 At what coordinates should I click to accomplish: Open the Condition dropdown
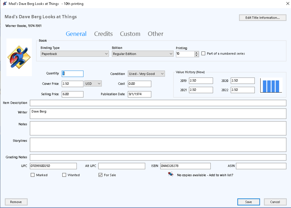tap(146, 74)
